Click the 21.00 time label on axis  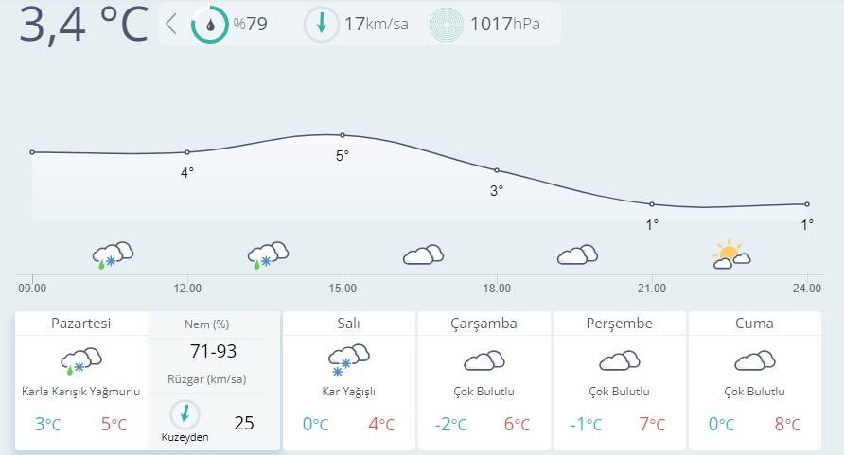click(651, 288)
